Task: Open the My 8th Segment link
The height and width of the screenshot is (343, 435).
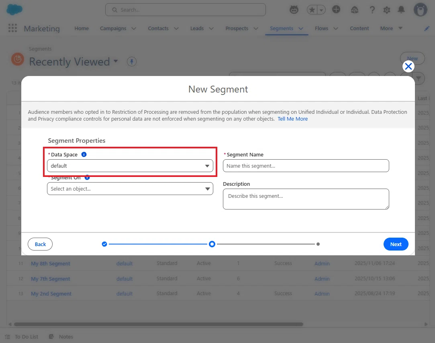Action: click(51, 263)
